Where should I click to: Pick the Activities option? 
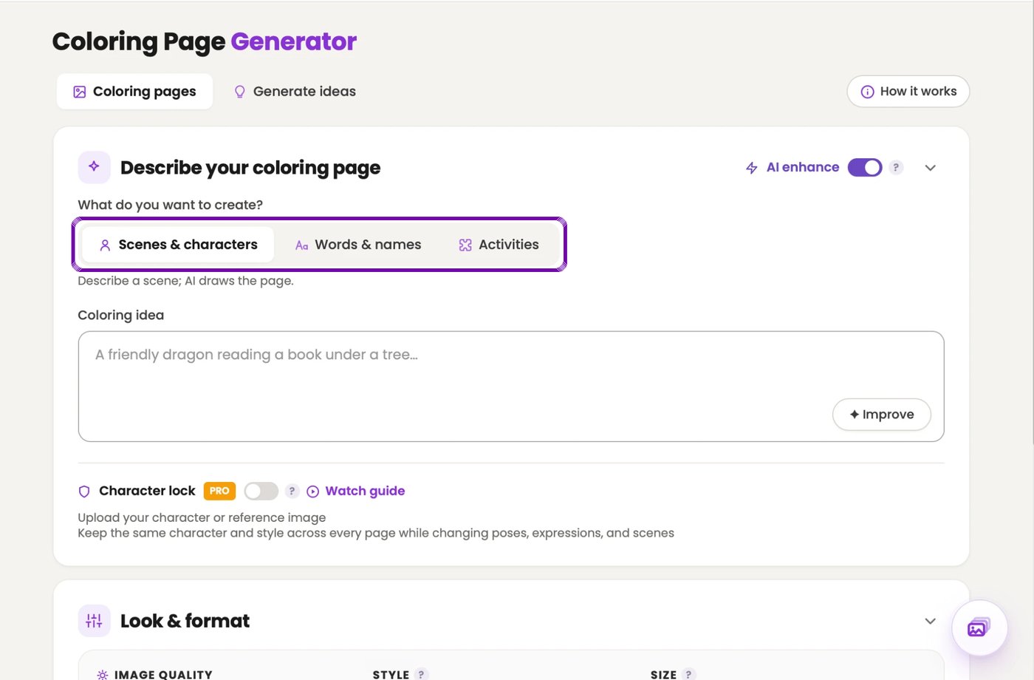pyautogui.click(x=499, y=245)
